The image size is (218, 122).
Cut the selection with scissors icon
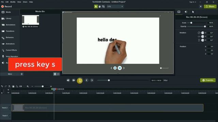9,86
